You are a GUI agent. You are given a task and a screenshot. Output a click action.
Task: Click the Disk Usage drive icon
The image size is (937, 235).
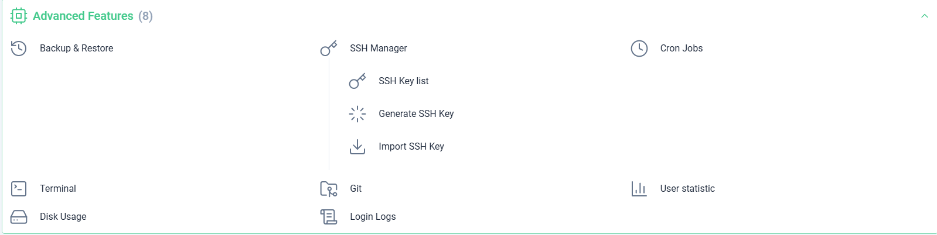point(19,217)
